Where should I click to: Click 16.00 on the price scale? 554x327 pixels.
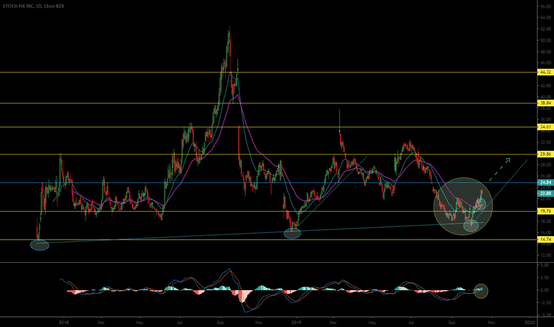(x=545, y=232)
